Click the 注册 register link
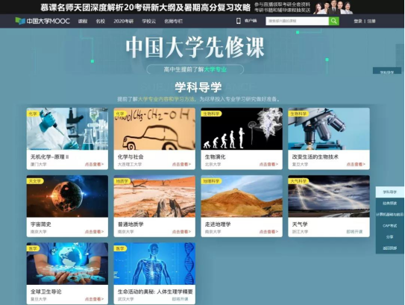The width and height of the screenshot is (405, 305). (371, 21)
